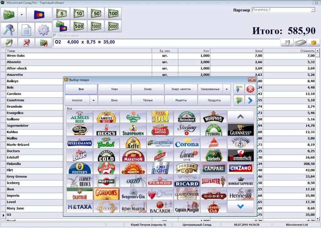Click the Юрий Петров status bar entry
This screenshot has width=321, height=228.
pyautogui.click(x=148, y=225)
